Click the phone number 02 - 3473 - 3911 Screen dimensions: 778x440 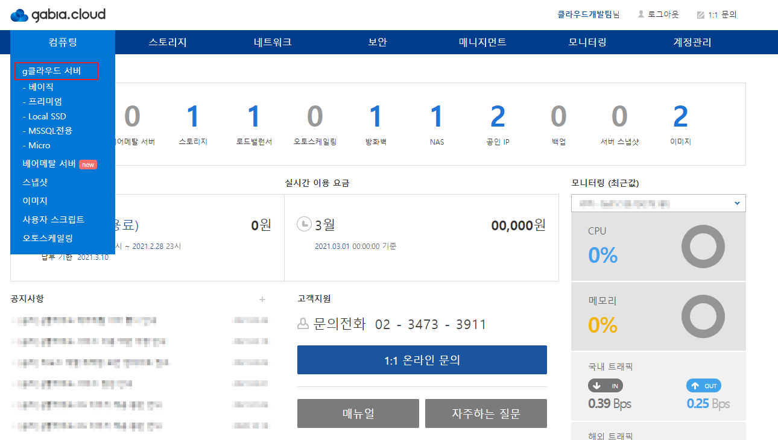[x=431, y=325]
